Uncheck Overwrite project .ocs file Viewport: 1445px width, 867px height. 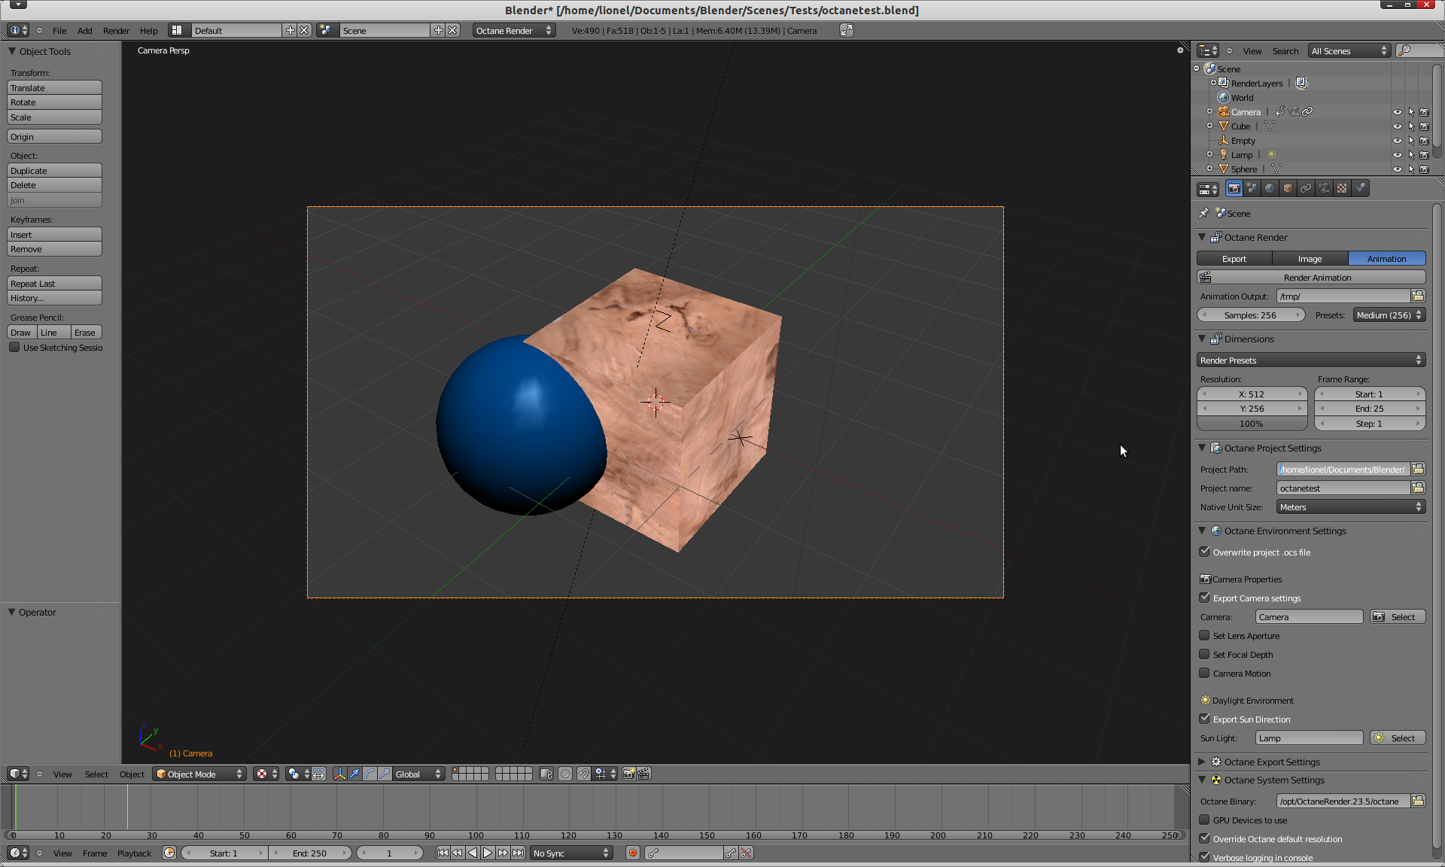(x=1204, y=552)
